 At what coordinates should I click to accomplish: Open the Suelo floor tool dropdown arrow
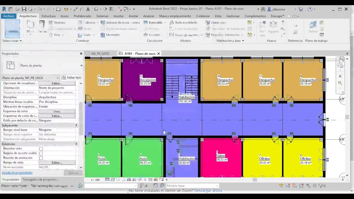click(93, 35)
